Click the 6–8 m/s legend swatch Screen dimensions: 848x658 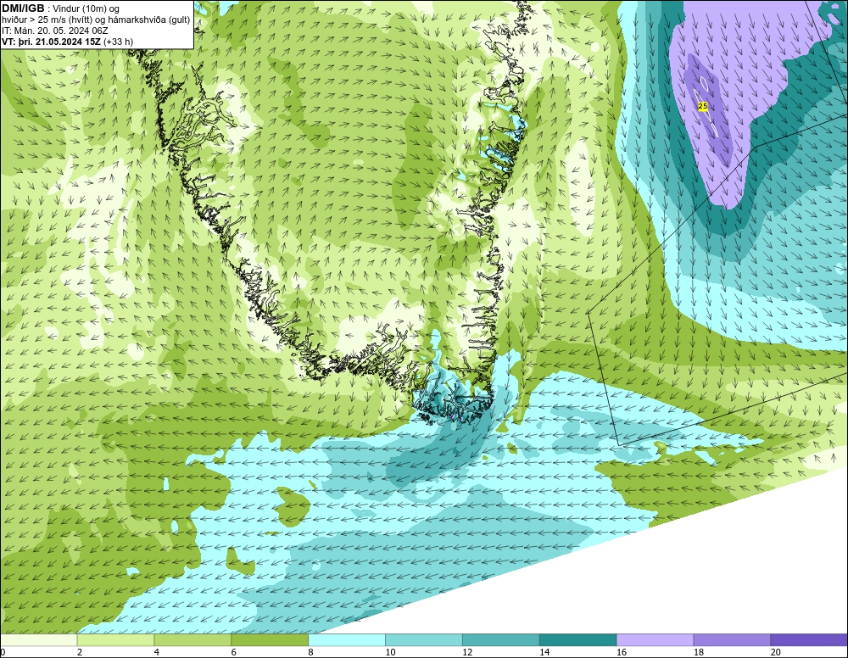[270, 640]
